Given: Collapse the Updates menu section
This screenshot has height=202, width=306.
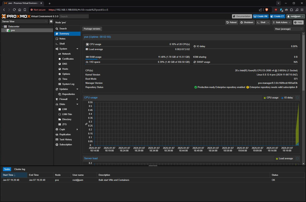Looking at the screenshot, I should [77, 89].
